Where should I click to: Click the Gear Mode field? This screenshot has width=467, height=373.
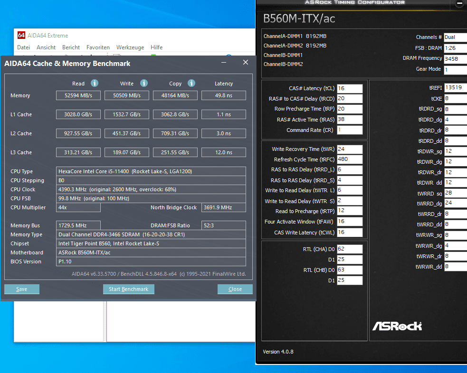pyautogui.click(x=456, y=70)
